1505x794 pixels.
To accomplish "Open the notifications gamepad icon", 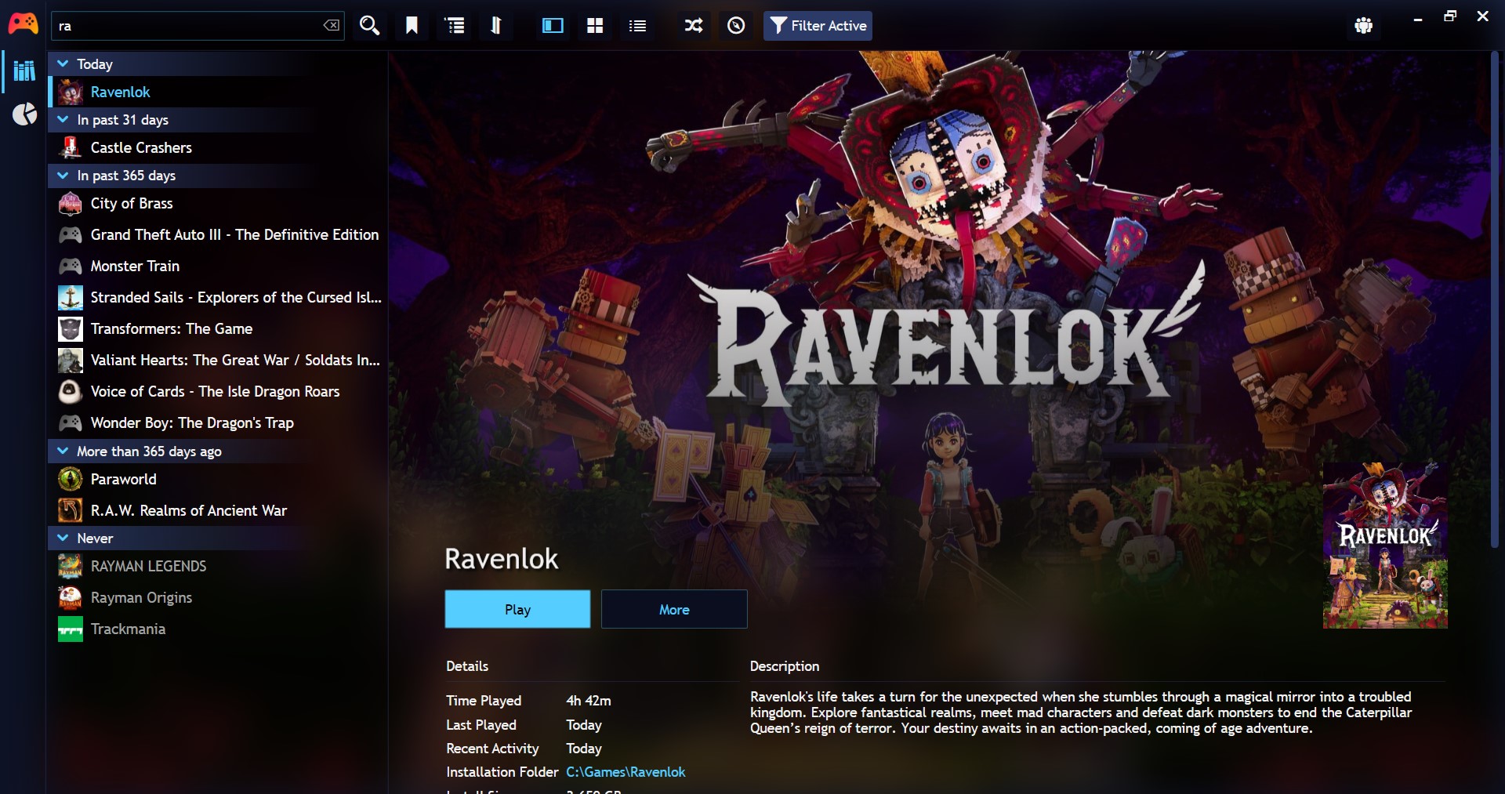I will tap(1363, 26).
